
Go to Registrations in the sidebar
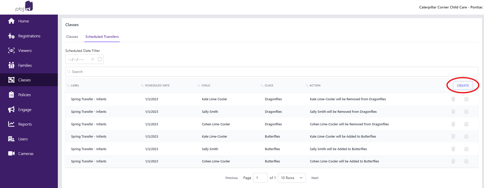click(x=29, y=36)
